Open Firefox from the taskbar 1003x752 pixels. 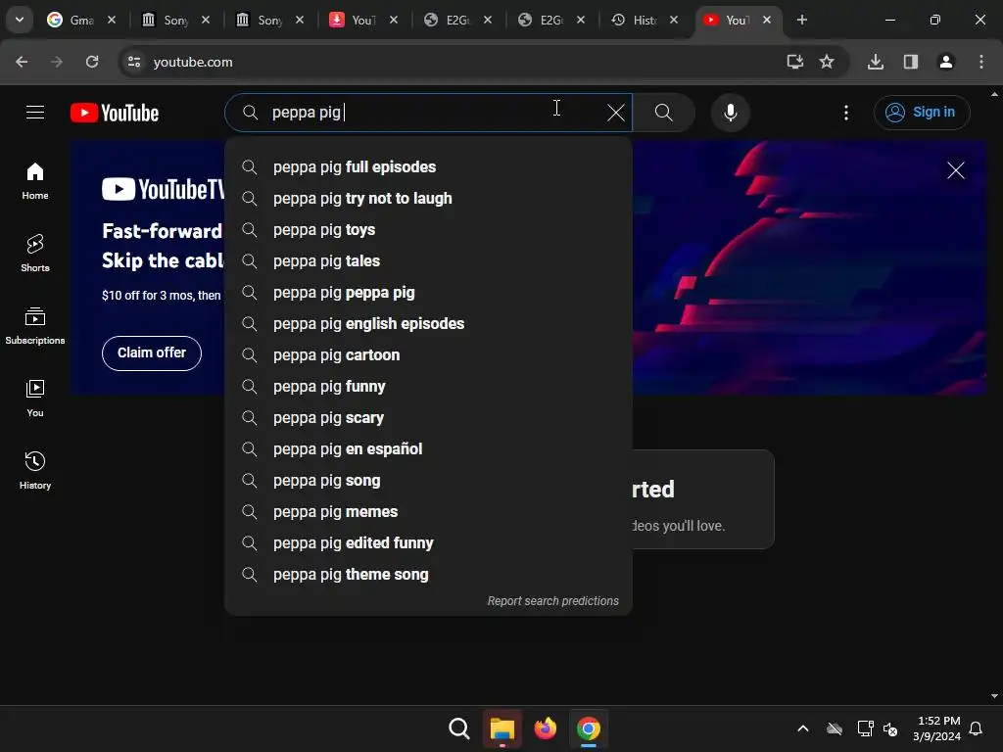click(545, 728)
